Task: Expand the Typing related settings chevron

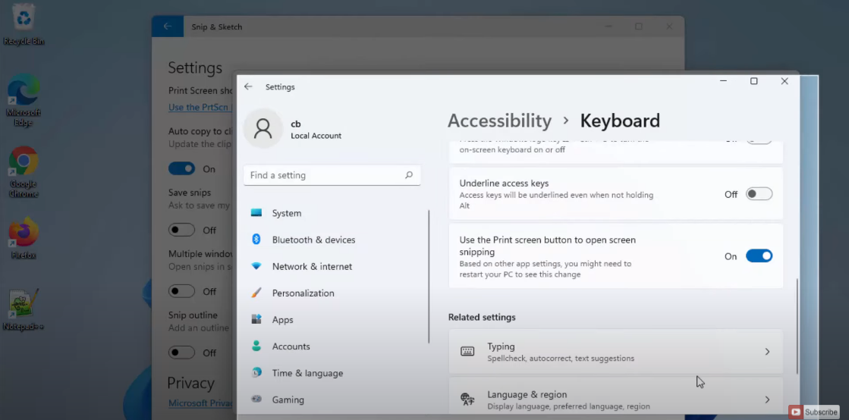Action: pyautogui.click(x=767, y=352)
